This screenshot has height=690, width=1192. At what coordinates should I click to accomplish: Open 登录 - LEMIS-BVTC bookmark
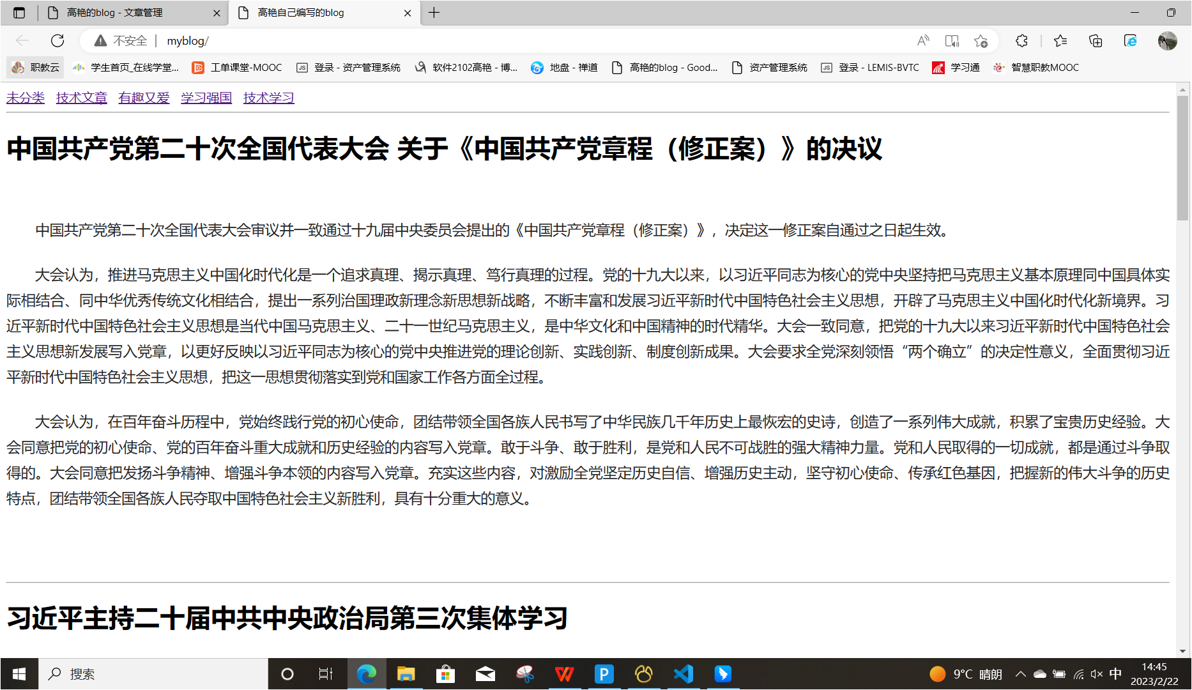[x=870, y=67]
